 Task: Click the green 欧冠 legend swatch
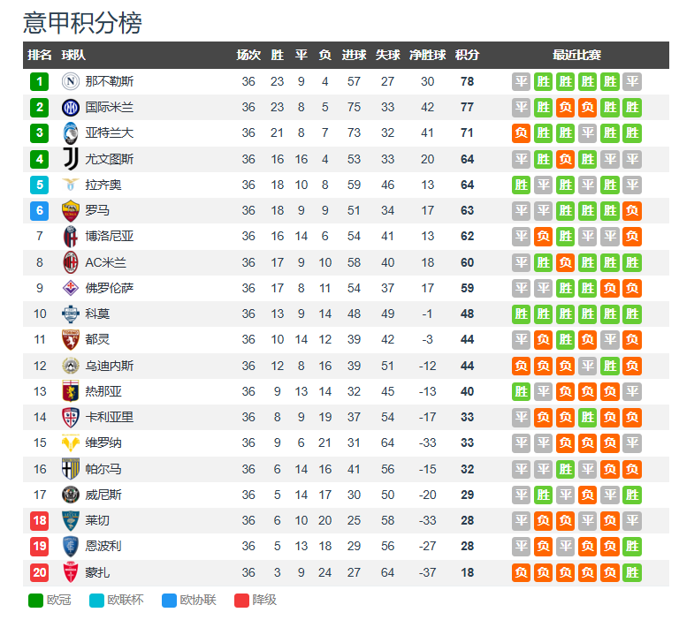tap(35, 601)
